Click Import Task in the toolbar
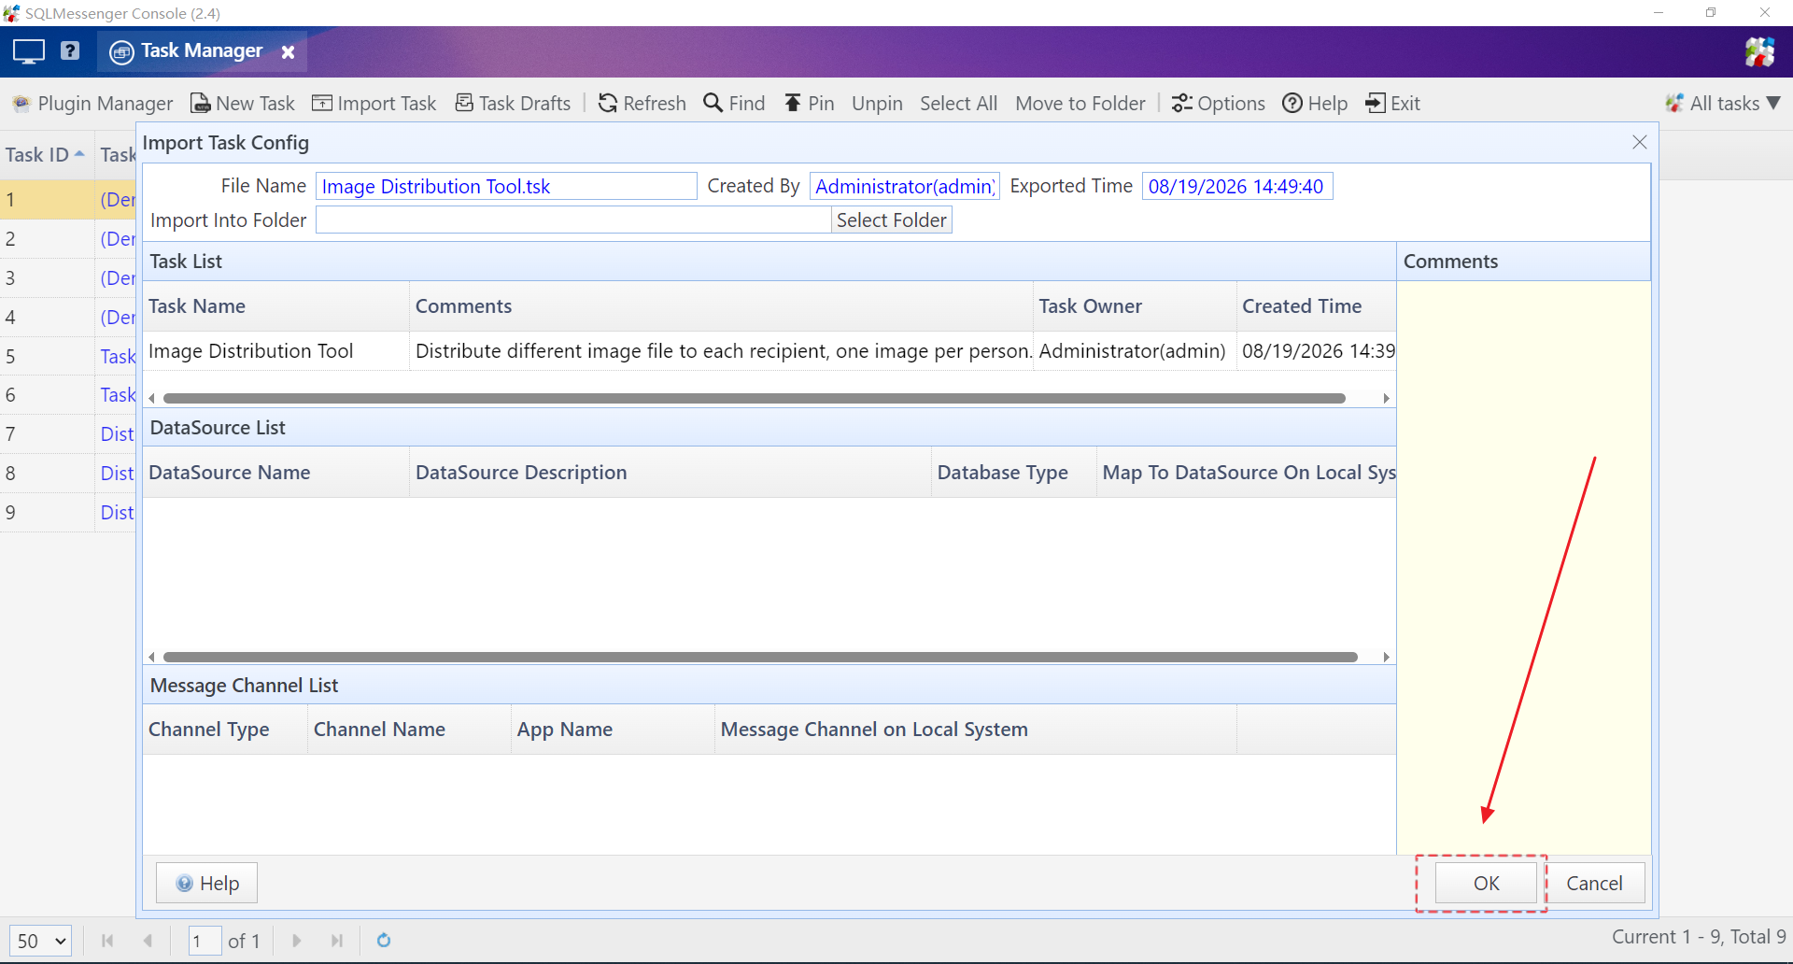 [x=374, y=104]
